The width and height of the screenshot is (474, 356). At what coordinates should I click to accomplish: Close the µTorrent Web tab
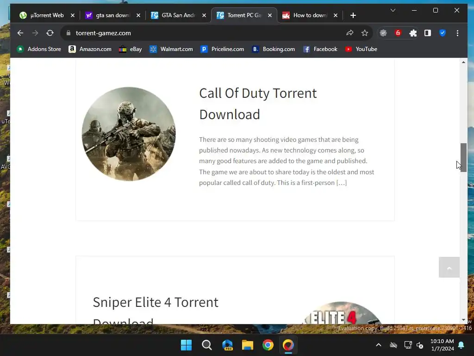[x=73, y=15]
